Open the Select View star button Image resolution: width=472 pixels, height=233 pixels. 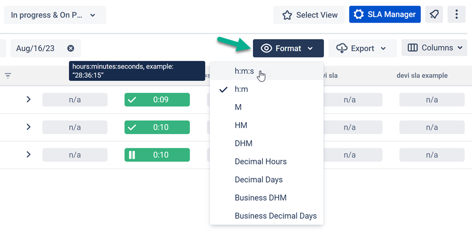pyautogui.click(x=310, y=15)
